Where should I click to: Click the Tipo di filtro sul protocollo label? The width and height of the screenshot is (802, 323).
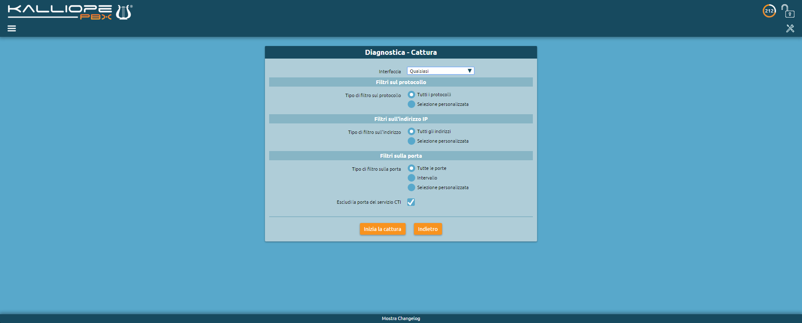(x=373, y=95)
